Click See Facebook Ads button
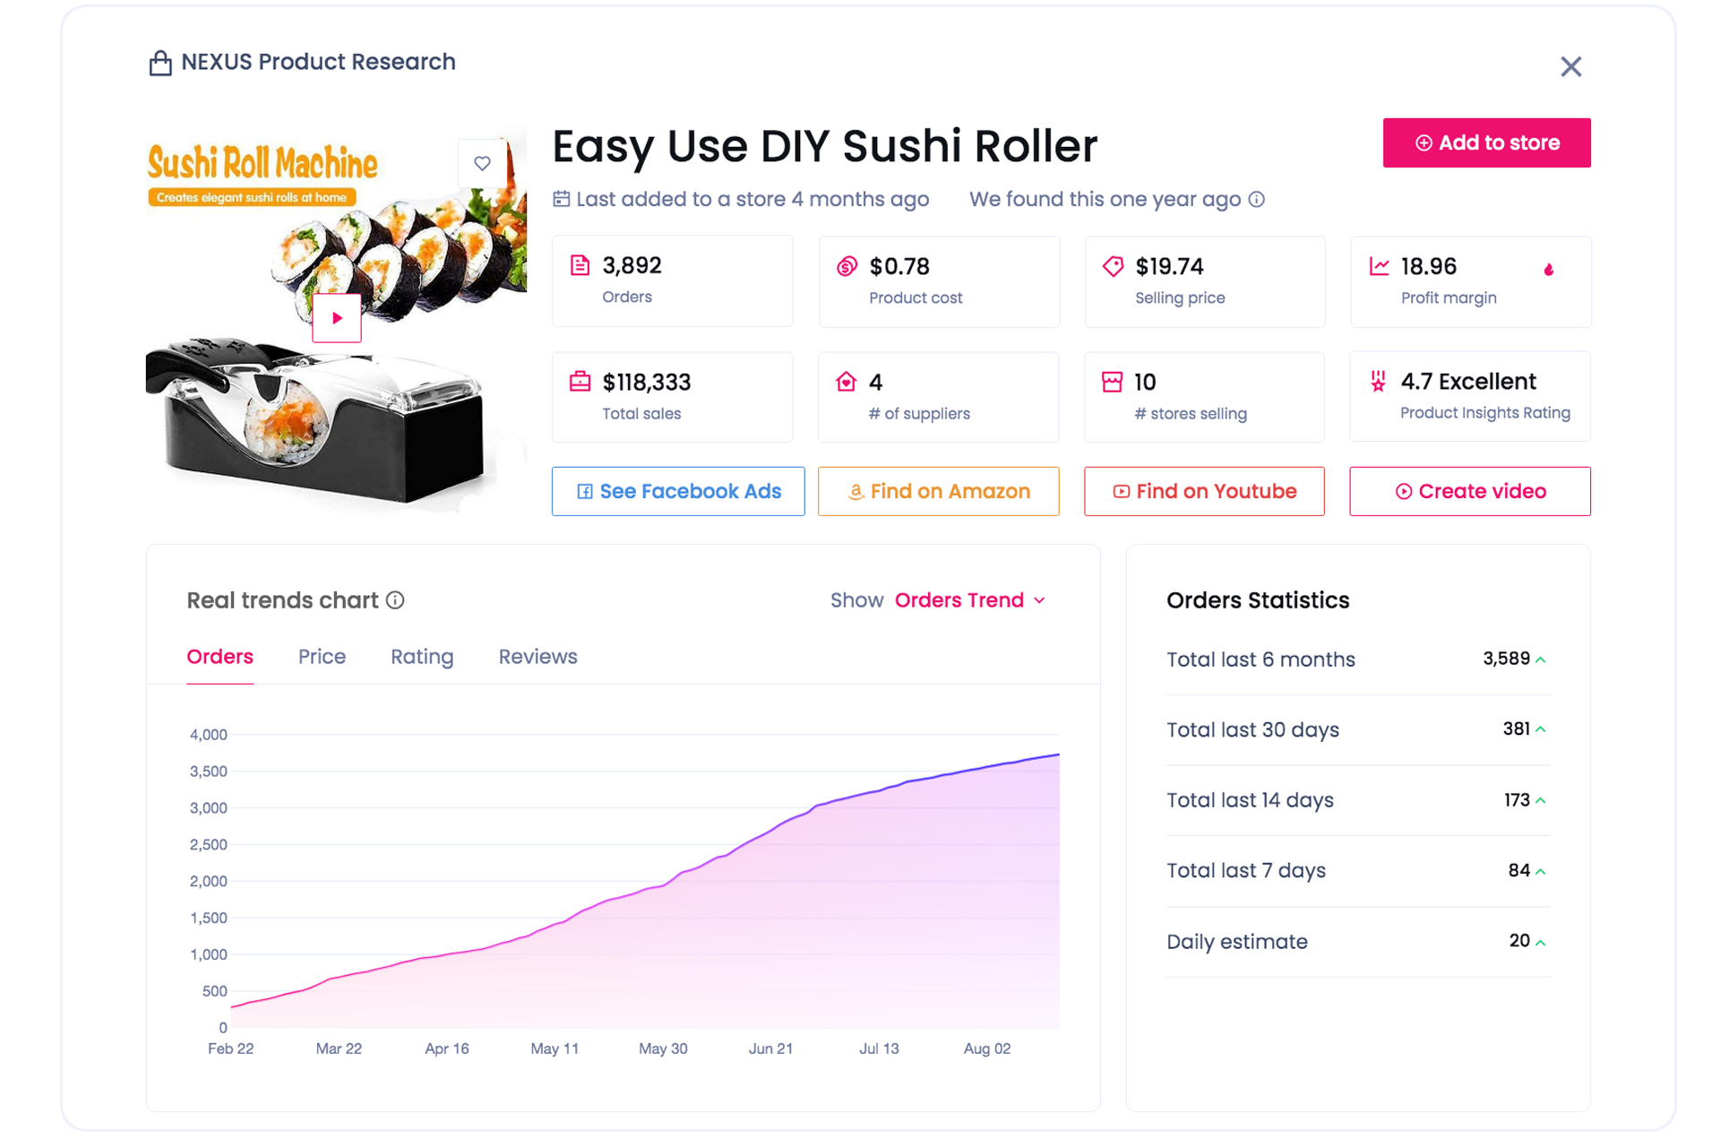The width and height of the screenshot is (1720, 1138). 678,491
